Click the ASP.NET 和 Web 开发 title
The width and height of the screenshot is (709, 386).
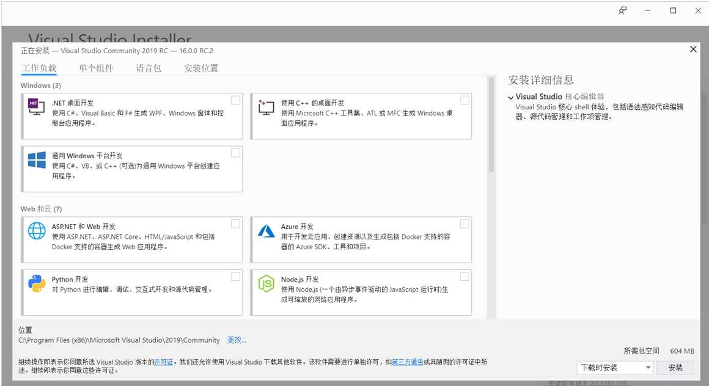click(x=83, y=227)
